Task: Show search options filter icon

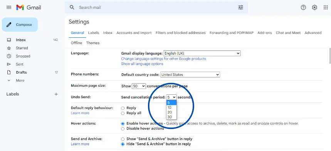Action: coord(241,7)
